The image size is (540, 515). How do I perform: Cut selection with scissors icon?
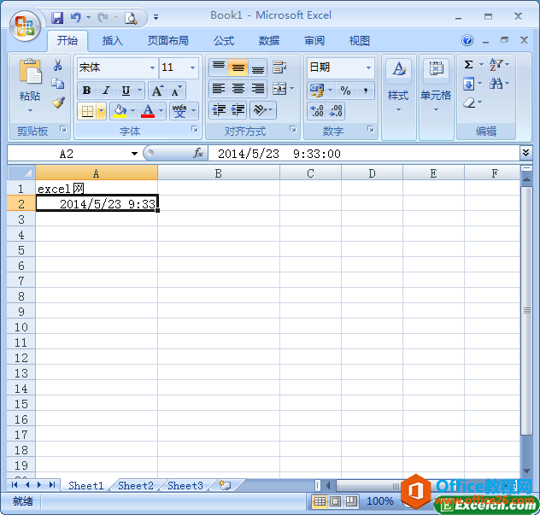(57, 65)
